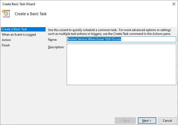Image resolution: width=178 pixels, height=125 pixels.
Task: Open the When an Event Is Logged step
Action: point(19,35)
